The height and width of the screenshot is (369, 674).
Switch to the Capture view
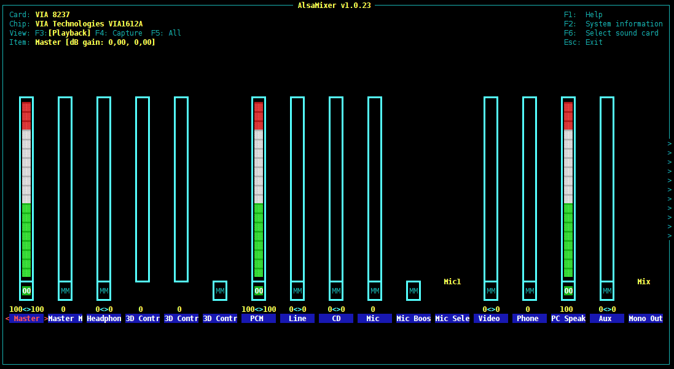(x=119, y=33)
